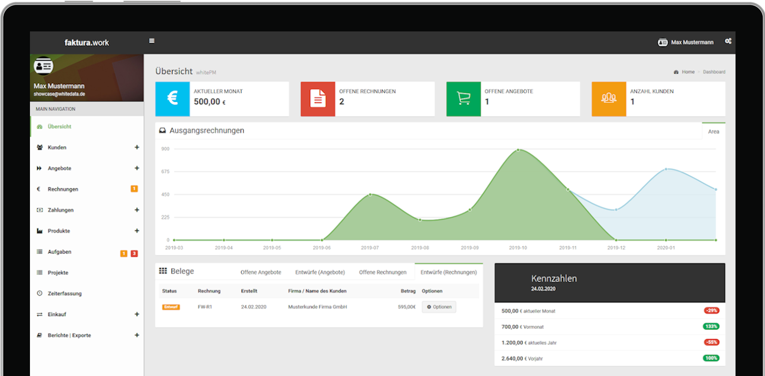Image resolution: width=765 pixels, height=376 pixels.
Task: Toggle the sidebar with the hamburger icon
Action: 152,41
